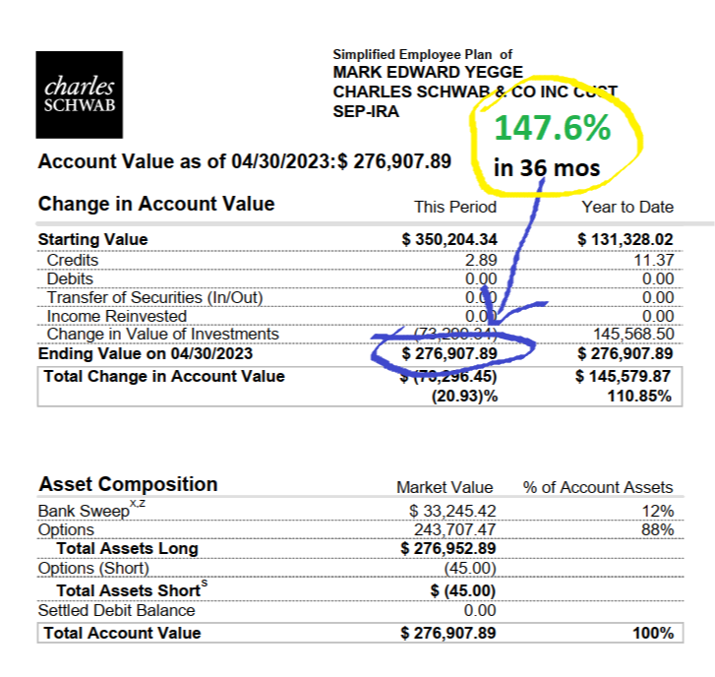Image resolution: width=715 pixels, height=677 pixels.
Task: Click the Year to Date column header
Action: point(627,207)
